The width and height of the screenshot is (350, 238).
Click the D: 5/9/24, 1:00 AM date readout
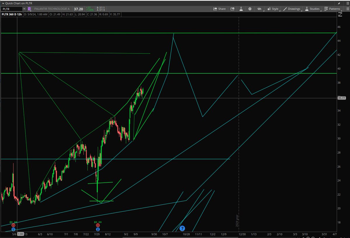(36, 14)
